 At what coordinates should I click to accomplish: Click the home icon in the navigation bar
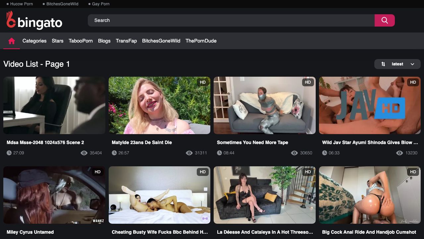[x=12, y=41]
